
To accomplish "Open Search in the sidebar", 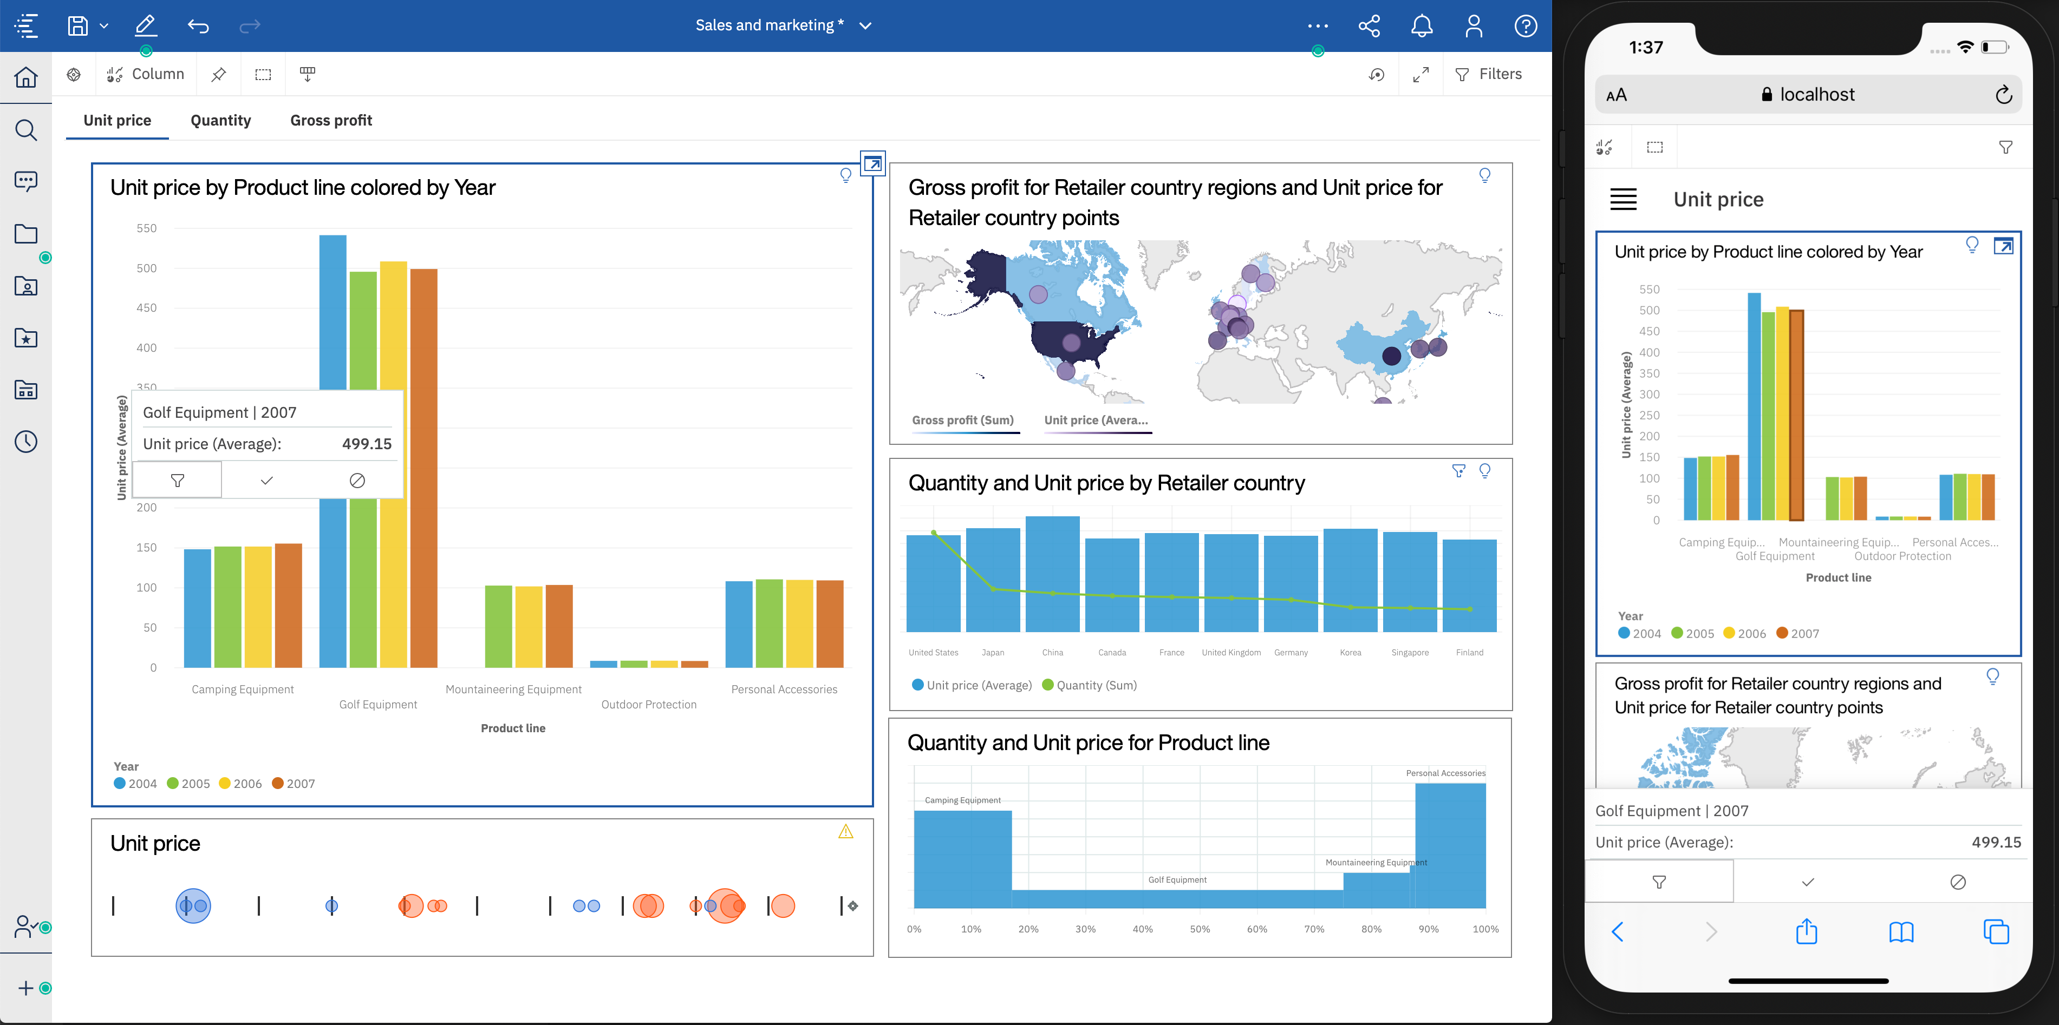I will (27, 129).
